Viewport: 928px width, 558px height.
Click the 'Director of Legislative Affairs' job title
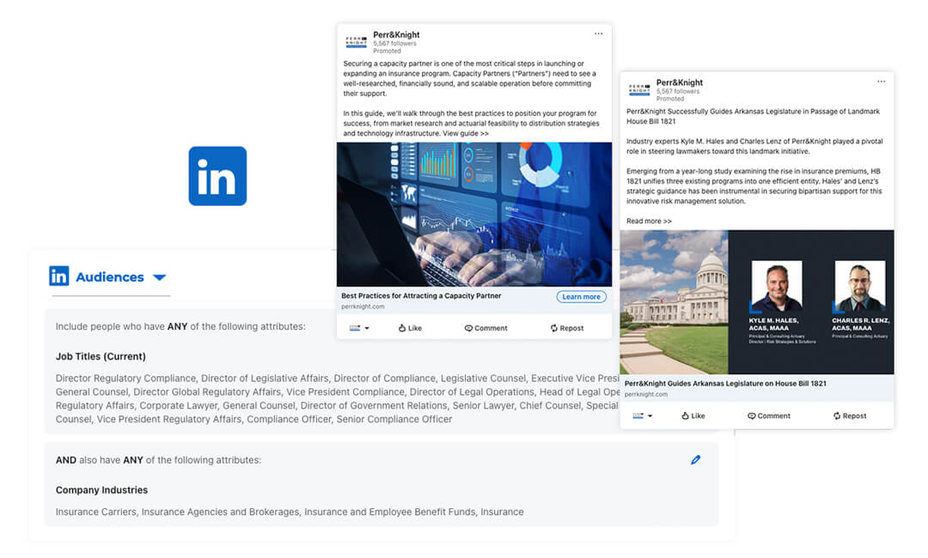(x=265, y=379)
